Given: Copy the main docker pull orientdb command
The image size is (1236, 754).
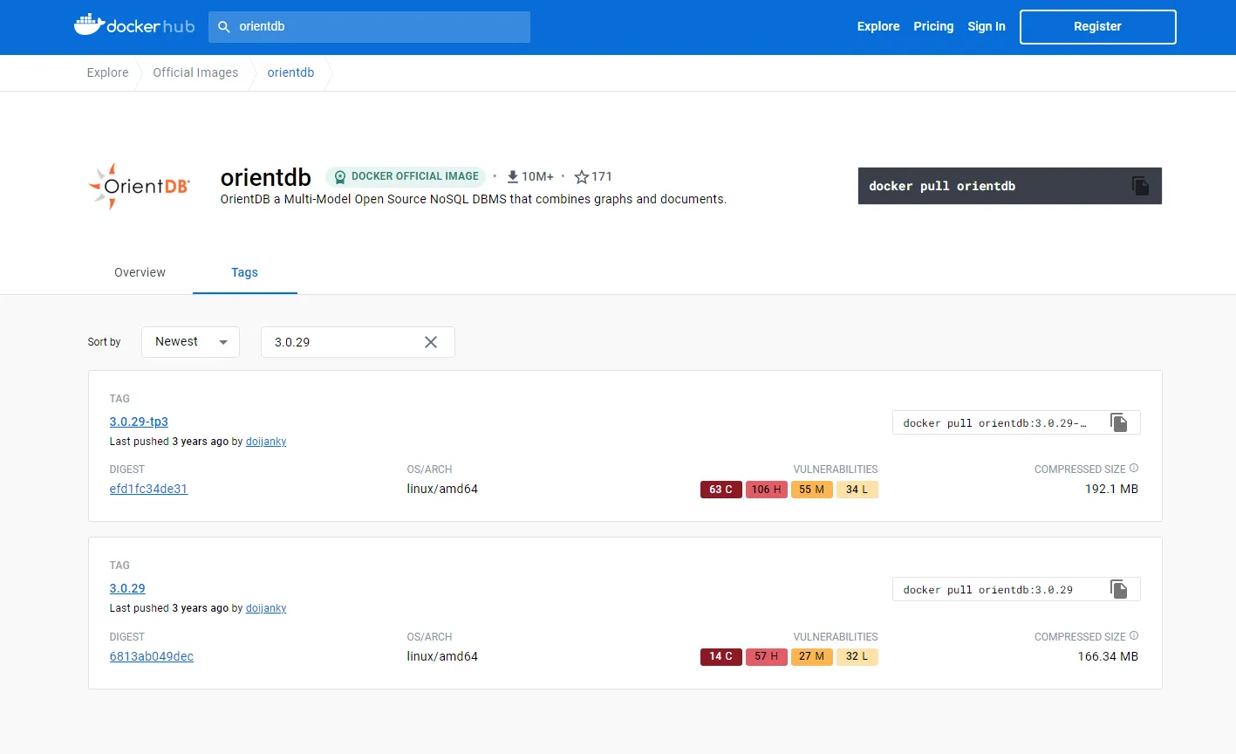Looking at the screenshot, I should (1139, 186).
